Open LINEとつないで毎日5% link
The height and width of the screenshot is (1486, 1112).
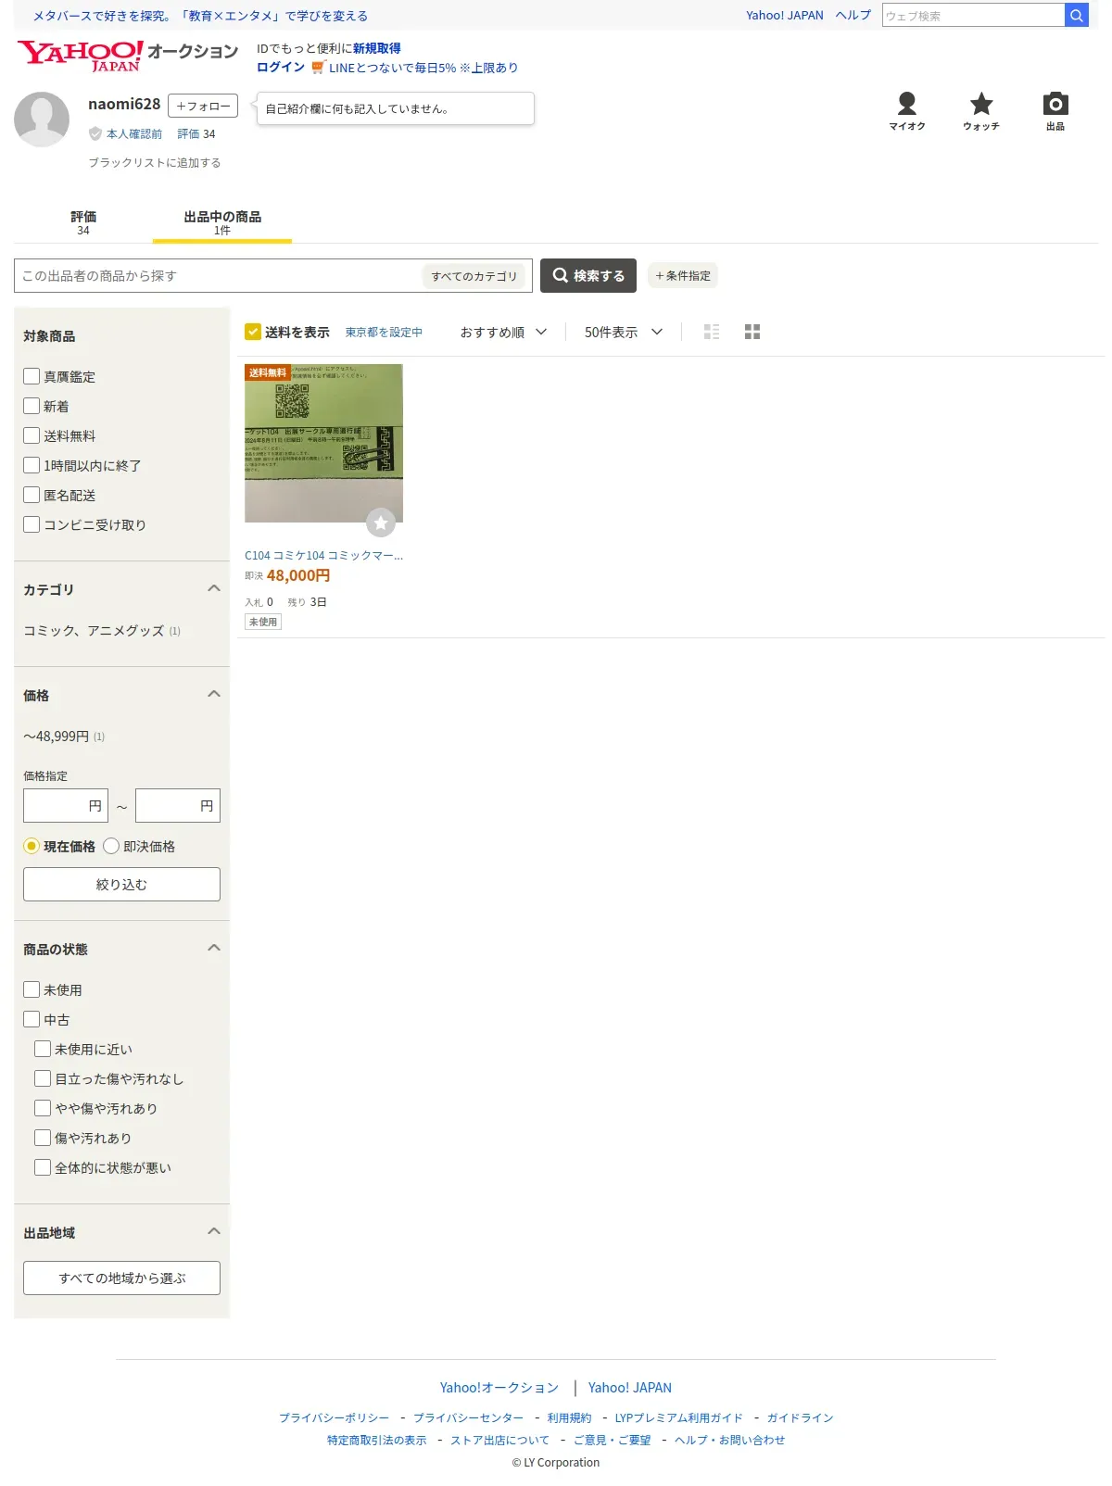tap(423, 68)
